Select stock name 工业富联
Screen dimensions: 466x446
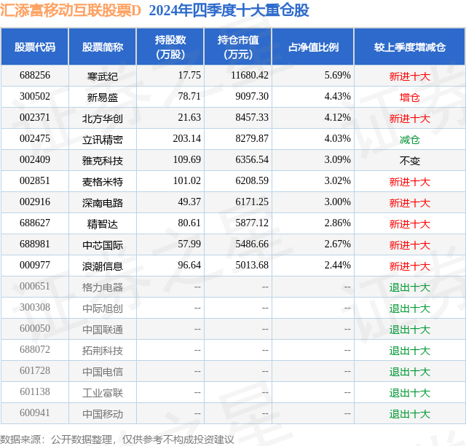tap(103, 393)
